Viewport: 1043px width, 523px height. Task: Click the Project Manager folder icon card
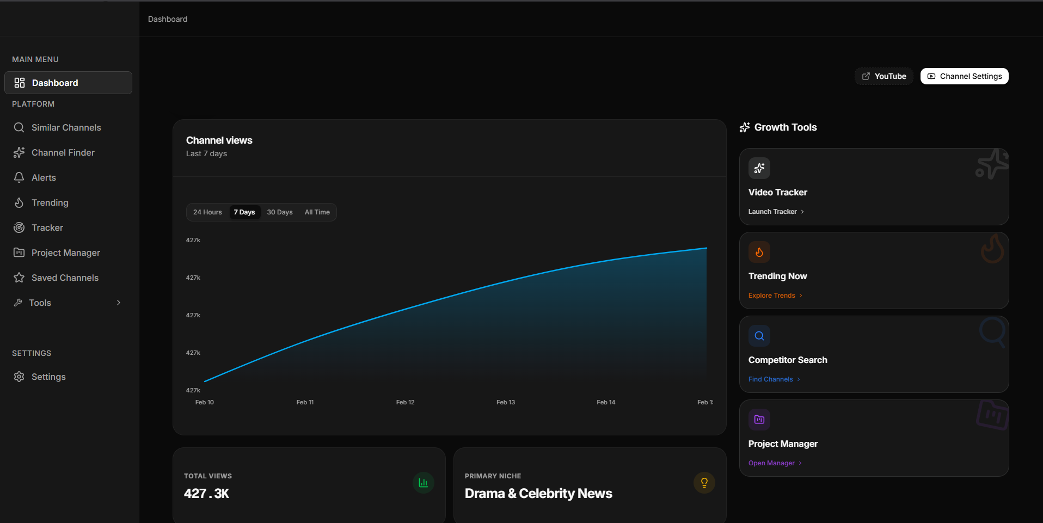coord(759,419)
